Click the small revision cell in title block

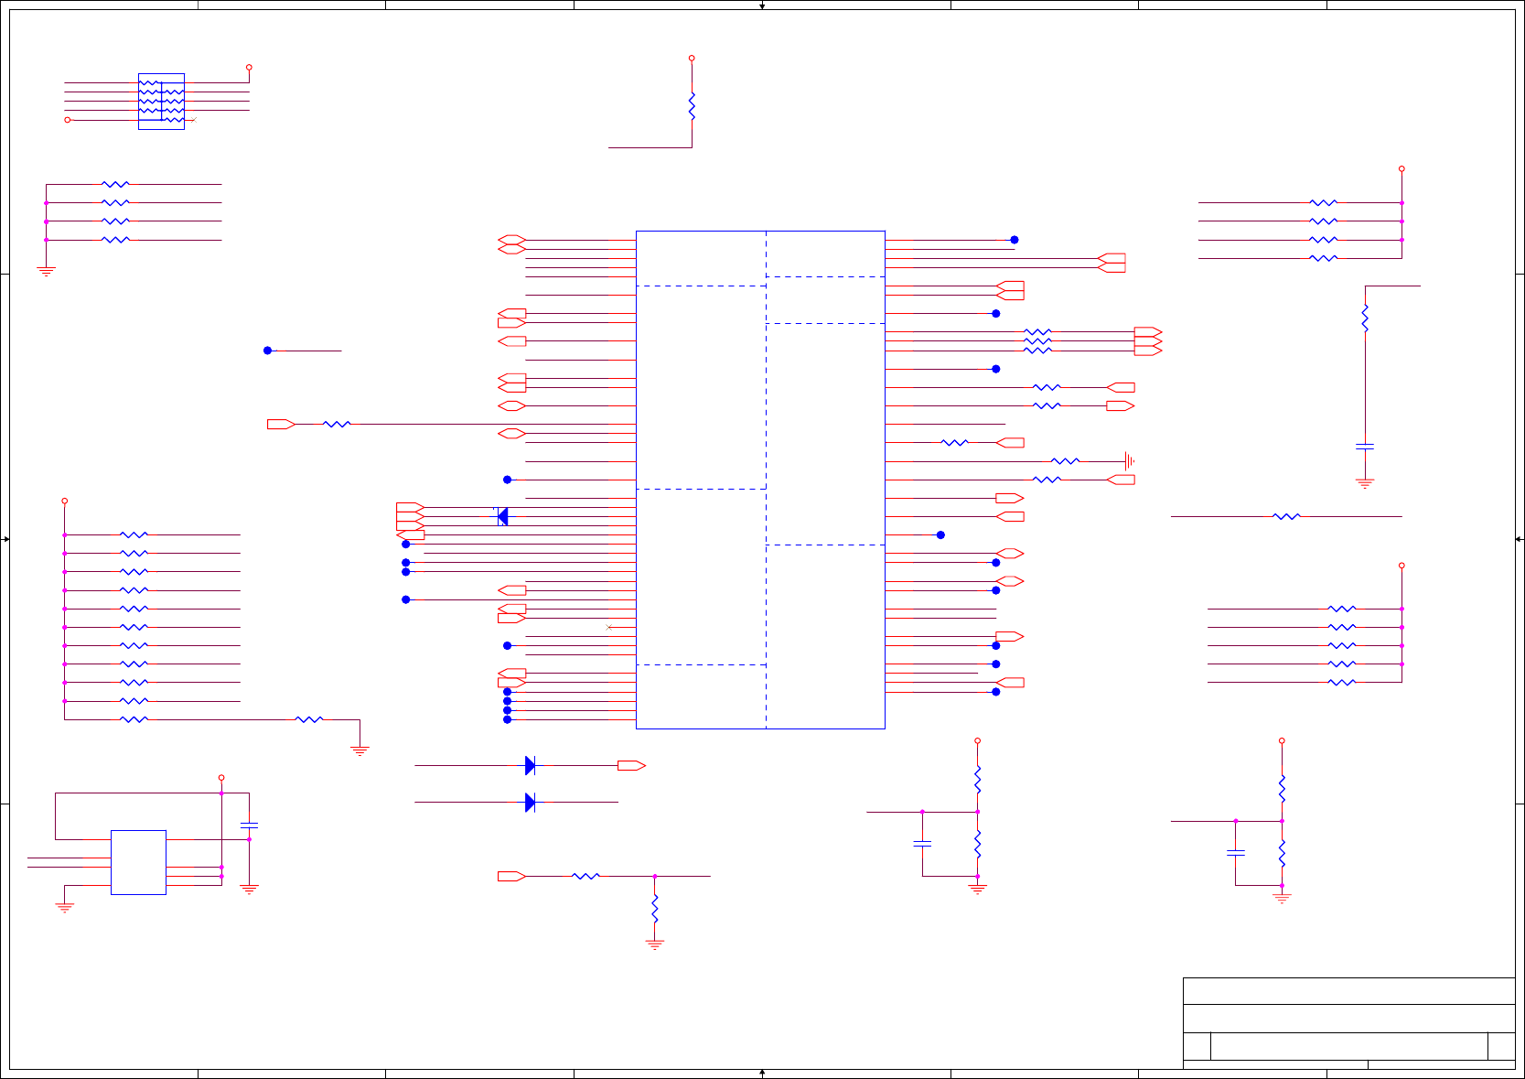click(1501, 1046)
